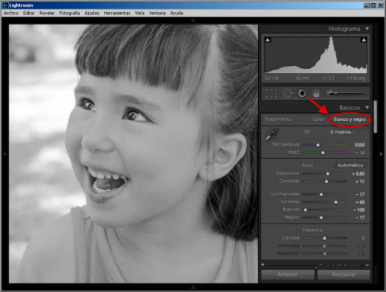Pick the white balance eyedropper
Screen dimensions: 386x292
(271, 134)
